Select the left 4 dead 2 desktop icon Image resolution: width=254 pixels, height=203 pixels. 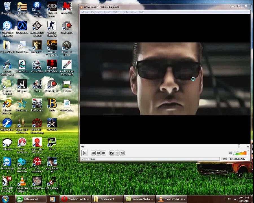pos(52,183)
